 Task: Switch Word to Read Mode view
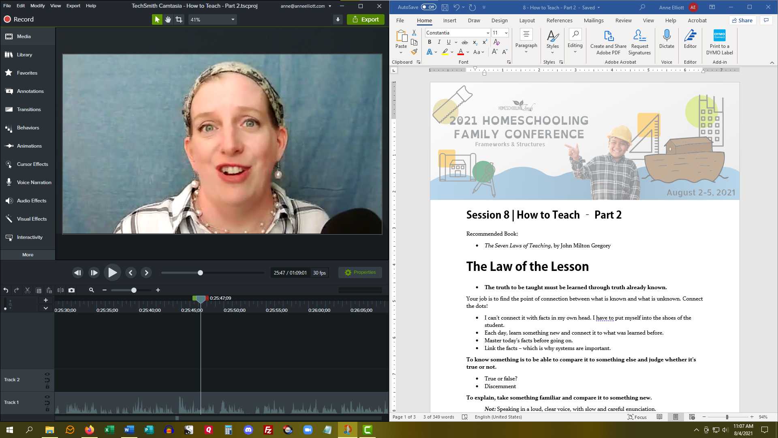(659, 417)
